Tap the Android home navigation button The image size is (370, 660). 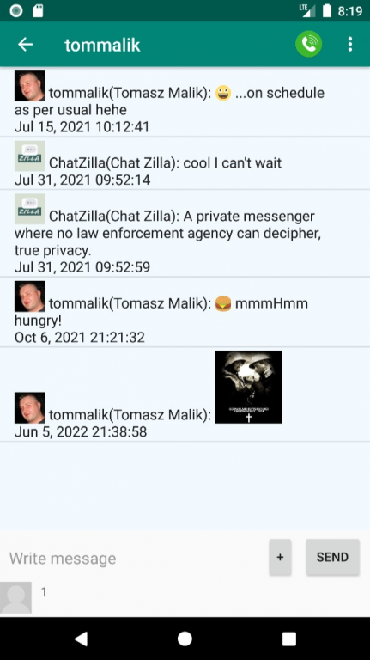tap(185, 639)
